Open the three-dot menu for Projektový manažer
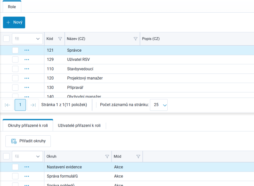Viewport: 254px width, 186px height. [x=27, y=78]
